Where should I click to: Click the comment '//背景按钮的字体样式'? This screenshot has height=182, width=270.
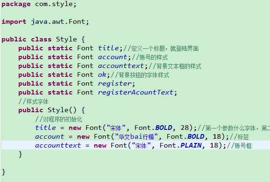coord(140,75)
